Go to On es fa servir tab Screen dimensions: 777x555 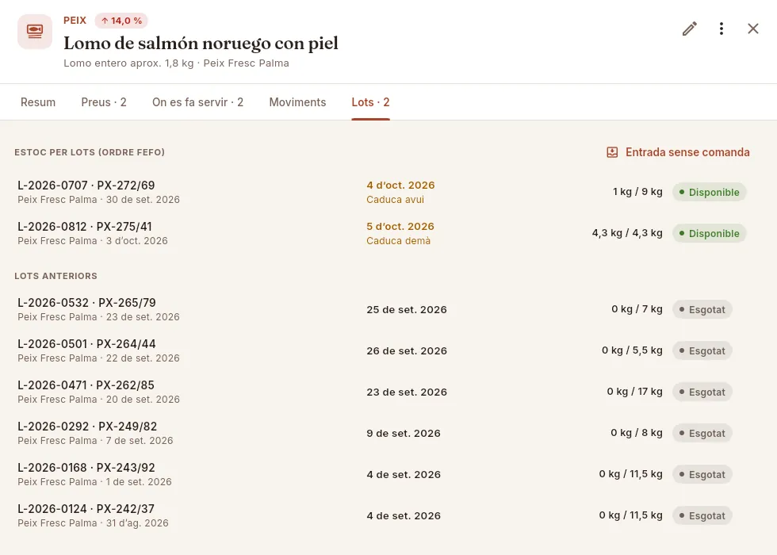tap(197, 102)
